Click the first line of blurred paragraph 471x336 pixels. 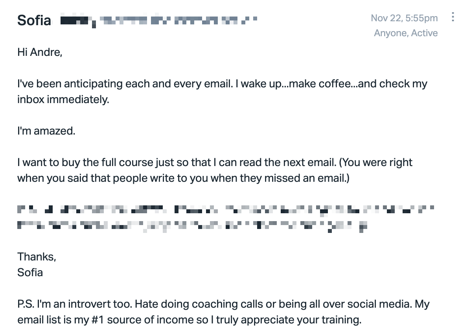pos(226,209)
